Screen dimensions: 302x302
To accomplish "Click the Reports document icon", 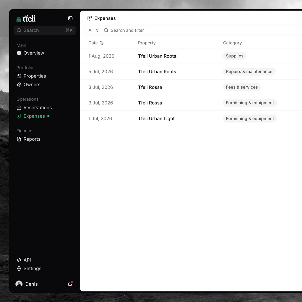I will tap(19, 139).
